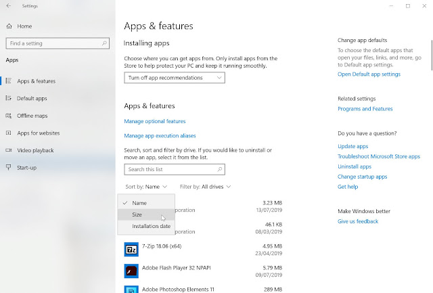The height and width of the screenshot is (293, 433).
Task: Select the 7-Zip 18.06 app icon
Action: click(131, 249)
